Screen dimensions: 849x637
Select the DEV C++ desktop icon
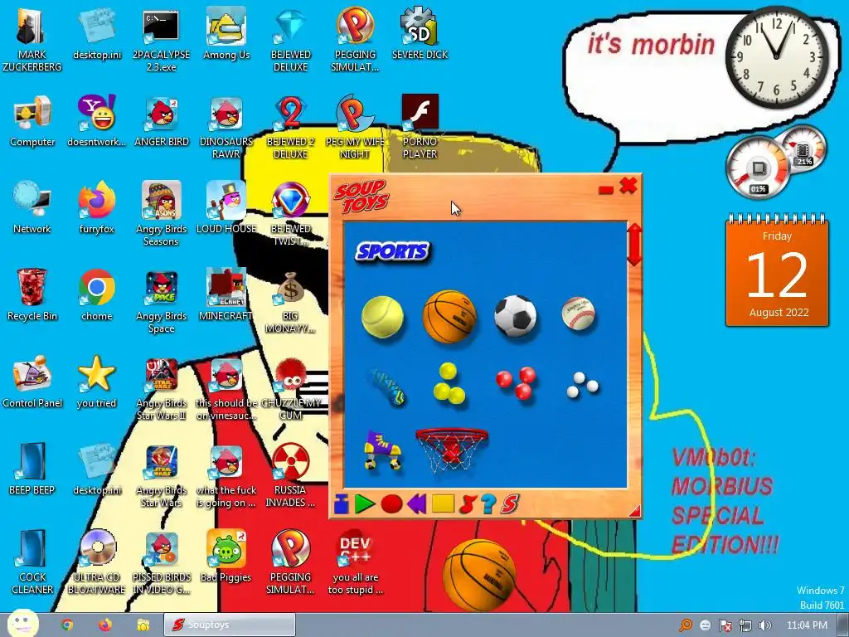click(x=355, y=562)
